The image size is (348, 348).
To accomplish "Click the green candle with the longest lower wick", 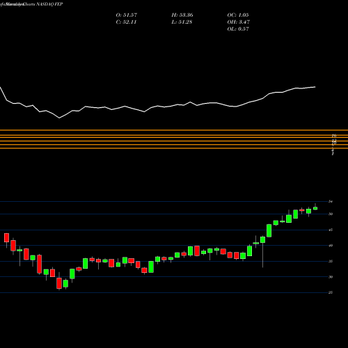I will point(262,240).
